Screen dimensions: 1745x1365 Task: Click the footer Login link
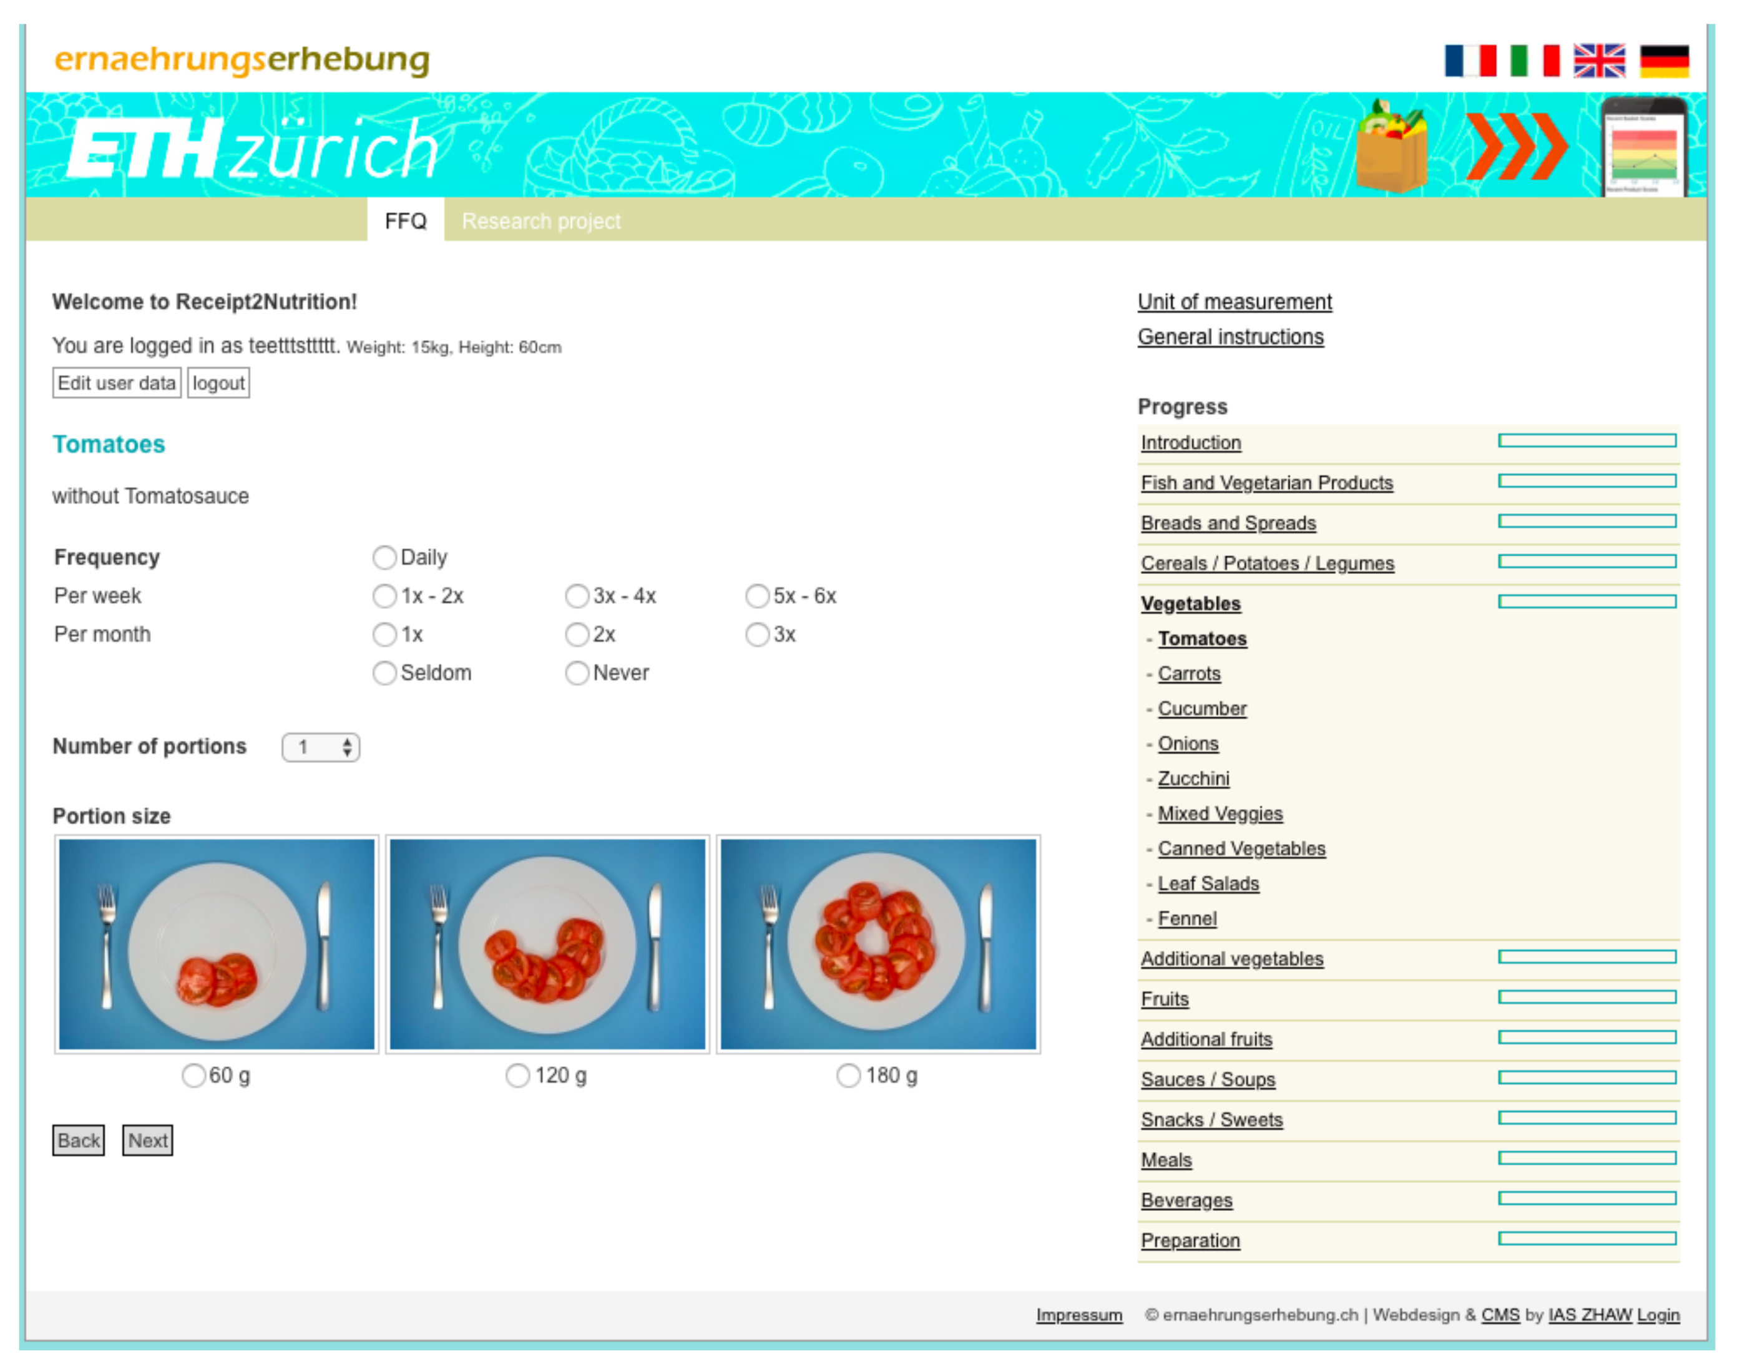click(x=1659, y=1314)
